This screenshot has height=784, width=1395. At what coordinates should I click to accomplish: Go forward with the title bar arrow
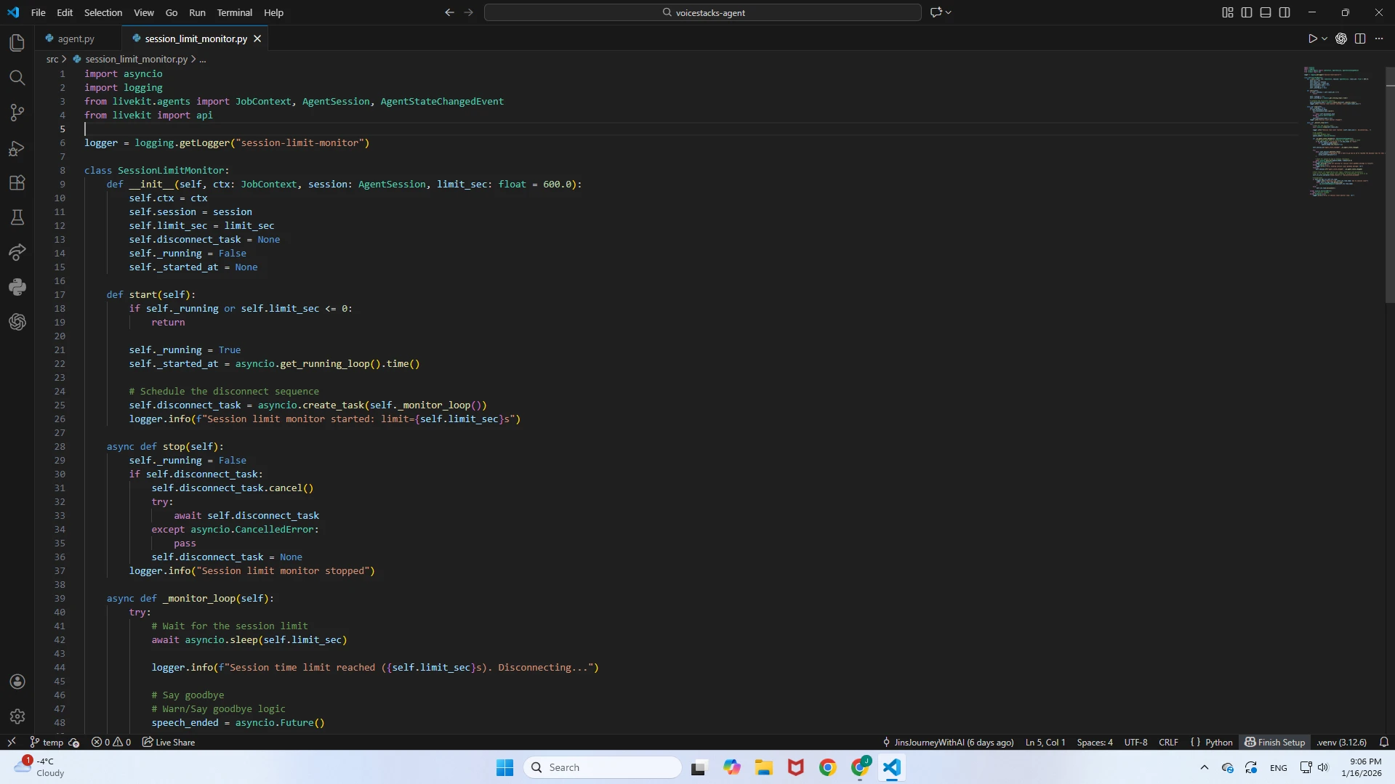click(x=468, y=12)
